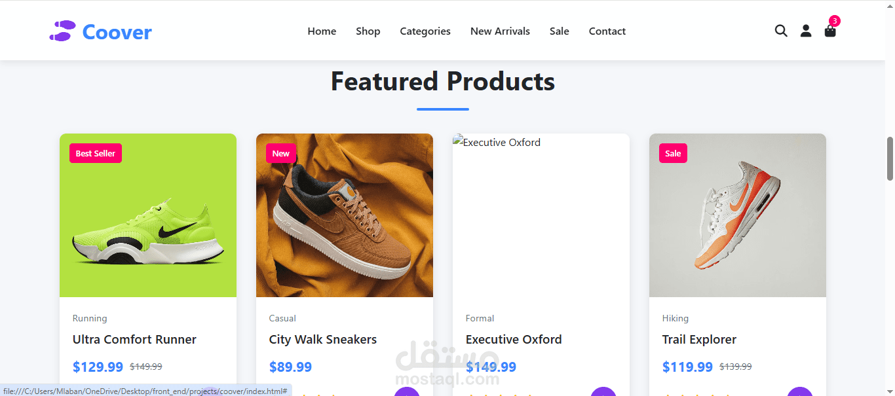Click the City Walk Sneakers title

tap(323, 340)
